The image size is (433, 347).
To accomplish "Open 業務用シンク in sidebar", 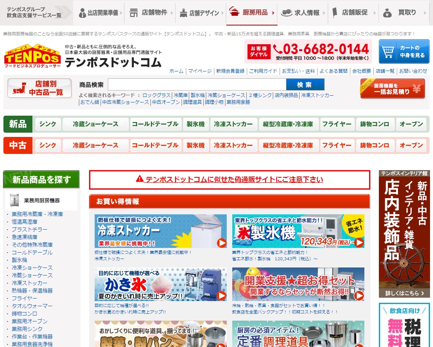I will coord(27,329).
